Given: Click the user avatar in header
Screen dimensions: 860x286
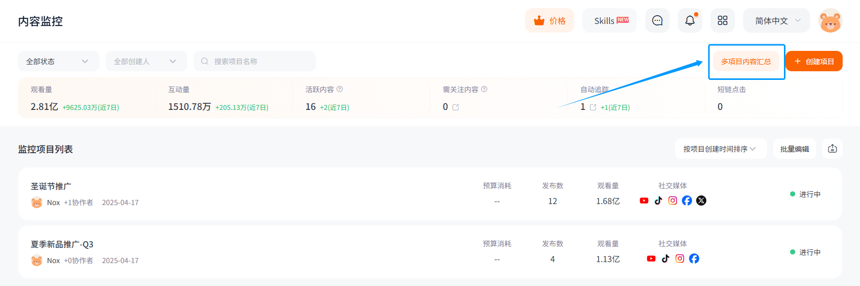Looking at the screenshot, I should (830, 21).
